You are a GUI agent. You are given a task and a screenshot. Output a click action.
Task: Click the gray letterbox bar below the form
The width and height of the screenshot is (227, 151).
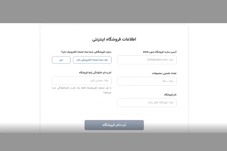113,142
